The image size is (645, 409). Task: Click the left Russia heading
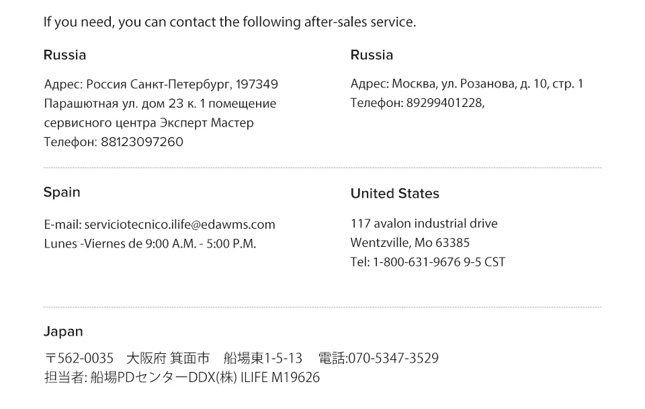65,54
